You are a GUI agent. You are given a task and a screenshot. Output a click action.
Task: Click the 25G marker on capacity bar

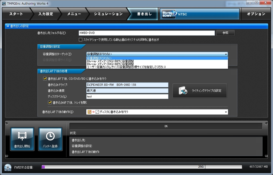pyautogui.click(x=201, y=167)
